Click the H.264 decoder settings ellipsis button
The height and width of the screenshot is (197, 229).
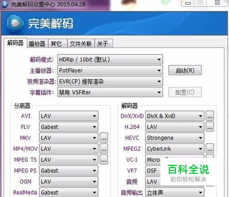coord(210,127)
